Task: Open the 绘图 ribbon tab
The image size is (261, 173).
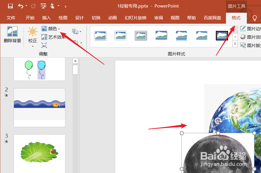Action: [63, 18]
